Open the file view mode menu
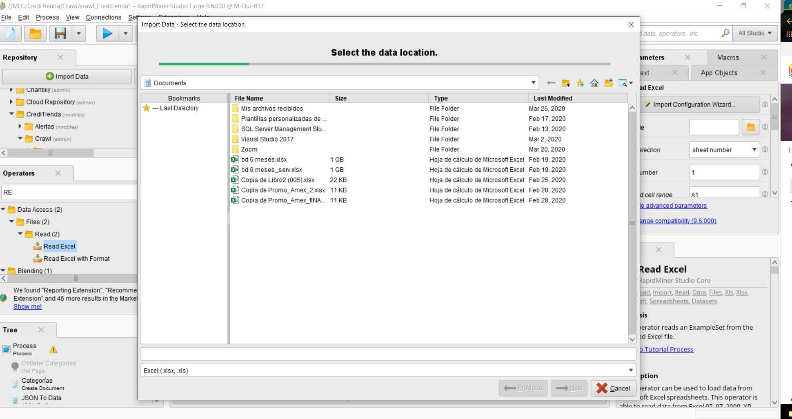 click(x=625, y=83)
